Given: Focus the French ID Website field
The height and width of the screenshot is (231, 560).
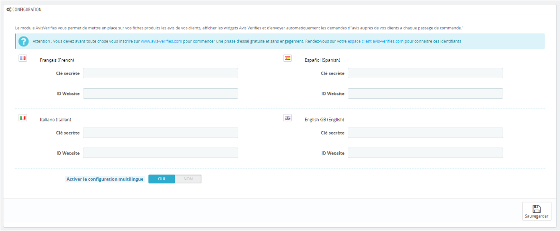Looking at the screenshot, I should click(x=160, y=93).
